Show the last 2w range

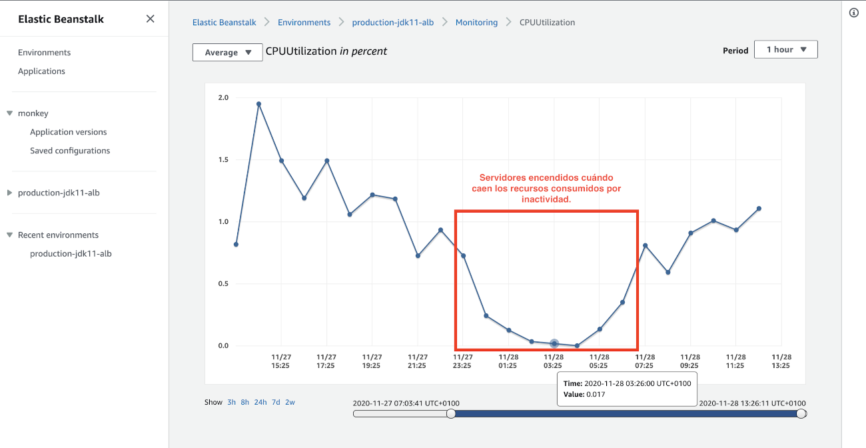point(290,403)
